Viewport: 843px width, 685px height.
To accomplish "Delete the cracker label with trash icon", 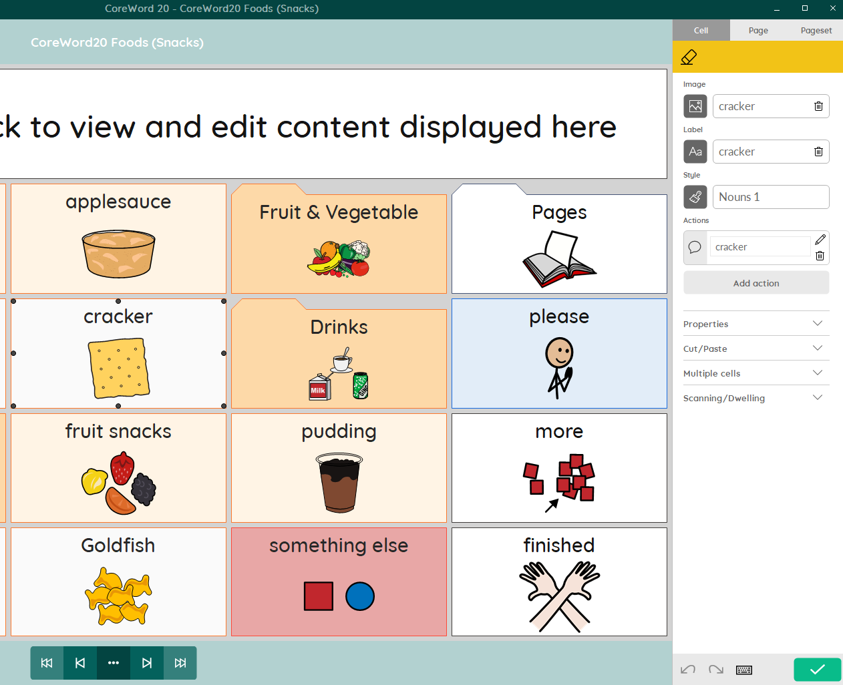I will pyautogui.click(x=818, y=152).
